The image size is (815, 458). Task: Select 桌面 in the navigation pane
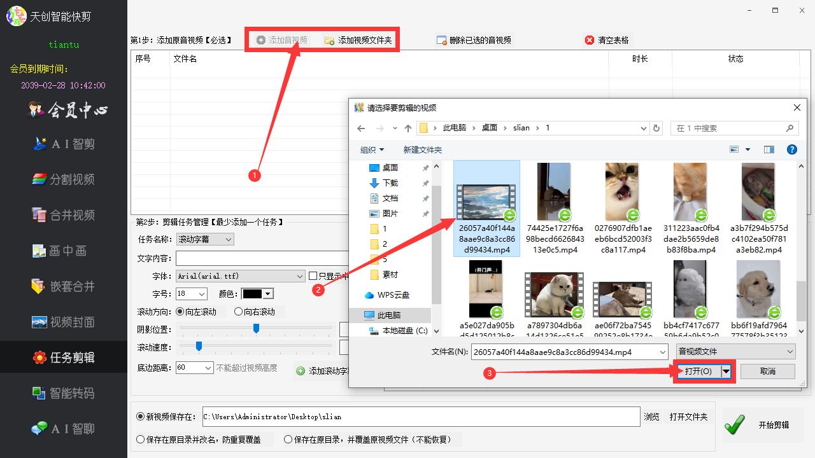click(x=390, y=167)
